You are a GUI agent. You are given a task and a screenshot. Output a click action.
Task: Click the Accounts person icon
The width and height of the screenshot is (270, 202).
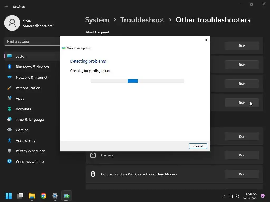tap(9, 109)
